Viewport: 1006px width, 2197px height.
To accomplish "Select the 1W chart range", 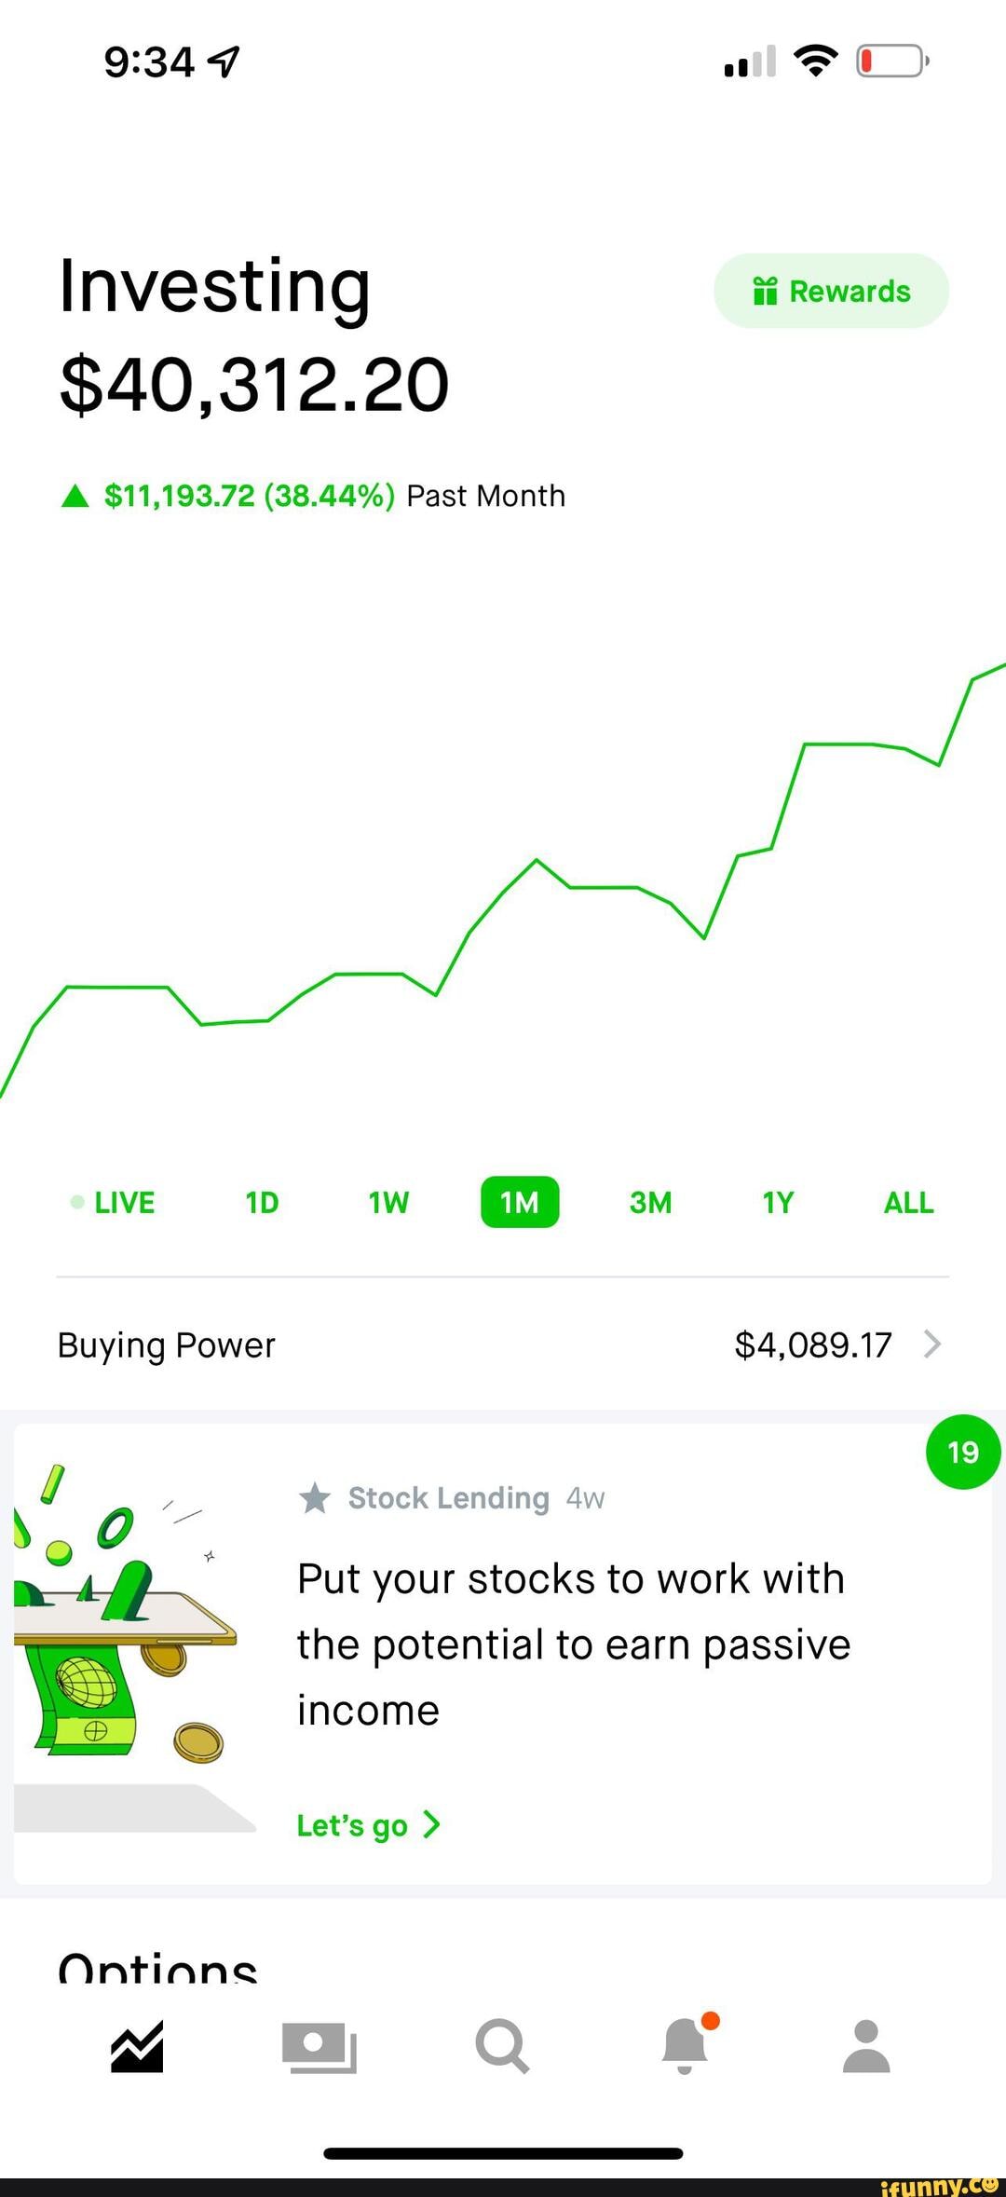I will click(x=388, y=1203).
